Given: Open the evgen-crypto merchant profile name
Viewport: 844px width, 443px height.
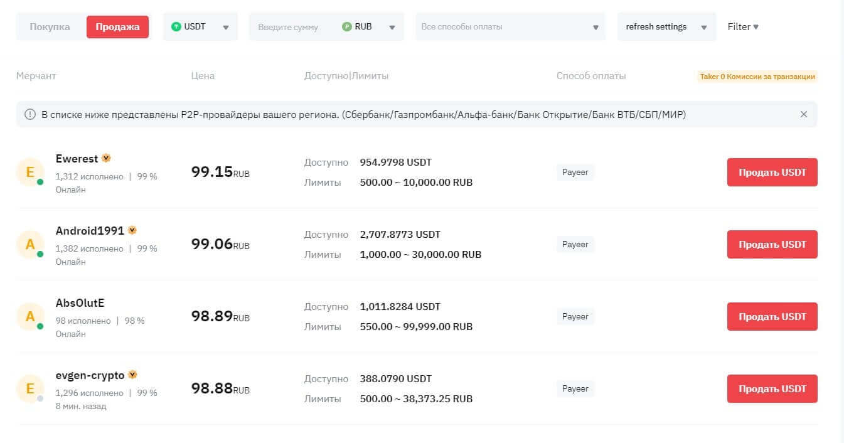Looking at the screenshot, I should (90, 375).
